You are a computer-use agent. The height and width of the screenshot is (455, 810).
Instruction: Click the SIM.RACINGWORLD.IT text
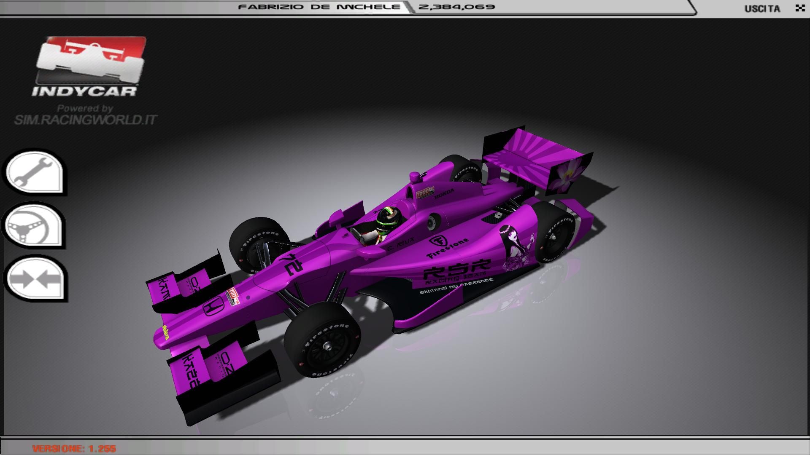click(86, 120)
